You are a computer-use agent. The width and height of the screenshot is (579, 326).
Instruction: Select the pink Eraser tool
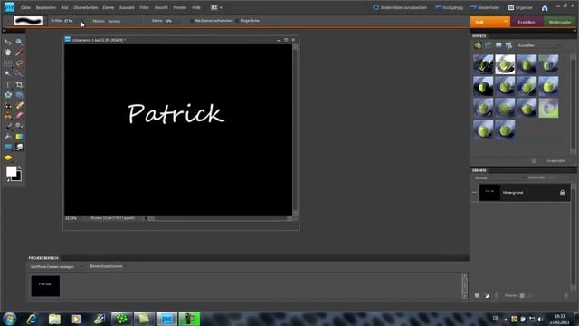[x=19, y=116]
